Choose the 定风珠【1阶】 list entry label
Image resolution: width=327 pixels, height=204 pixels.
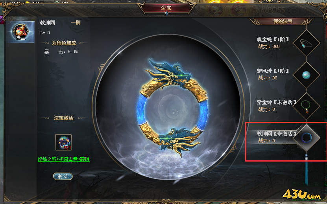click(x=273, y=71)
